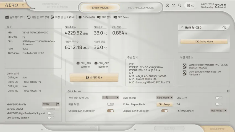Image resolution: width=235 pixels, height=132 pixels.
Task: Enable the CSM 지원 toggle
Action: [x=219, y=98]
